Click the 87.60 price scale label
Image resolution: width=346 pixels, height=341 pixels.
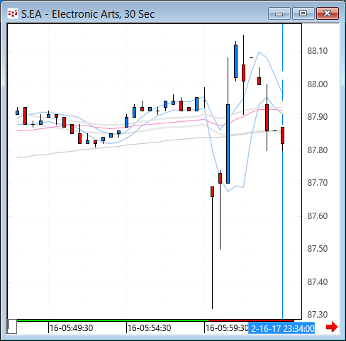coord(318,216)
